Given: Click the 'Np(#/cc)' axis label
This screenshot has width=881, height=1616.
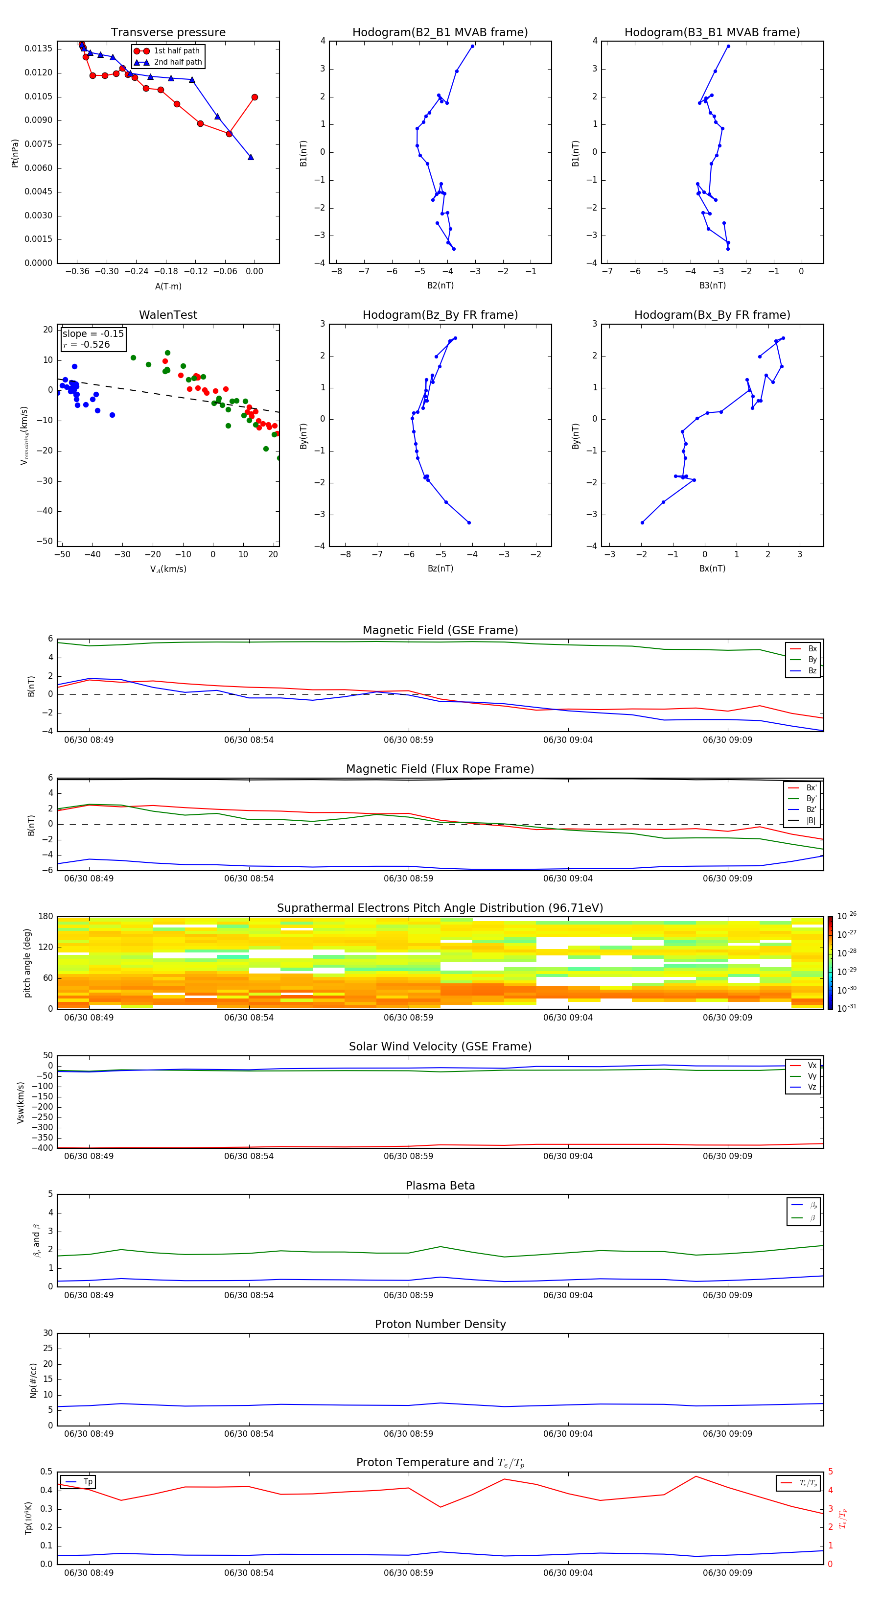Looking at the screenshot, I should pos(33,1380).
